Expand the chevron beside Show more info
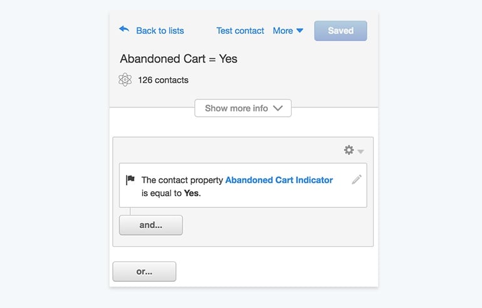This screenshot has width=482, height=308. [278, 108]
